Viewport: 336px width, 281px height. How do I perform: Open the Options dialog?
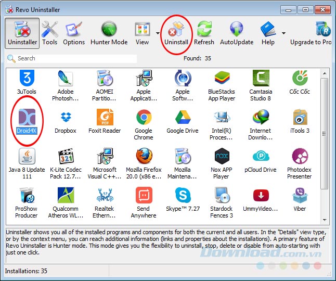[x=74, y=33]
